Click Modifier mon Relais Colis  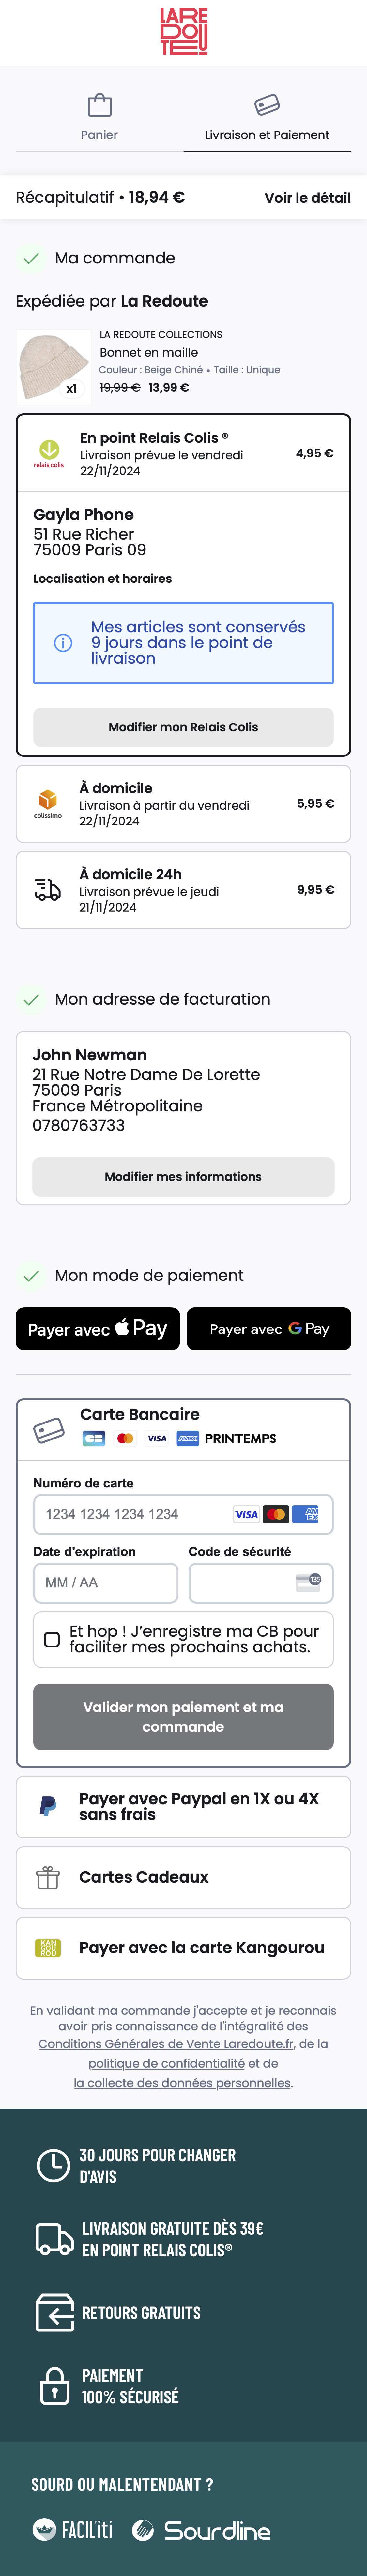tap(183, 727)
